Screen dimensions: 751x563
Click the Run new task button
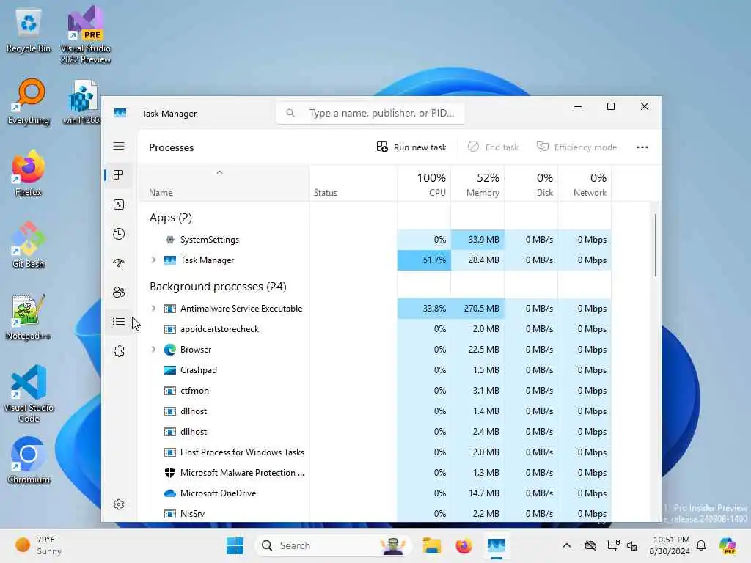pos(411,147)
